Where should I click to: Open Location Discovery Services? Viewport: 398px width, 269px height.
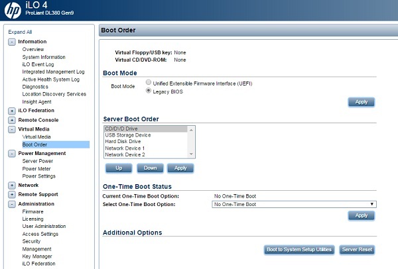coord(54,94)
